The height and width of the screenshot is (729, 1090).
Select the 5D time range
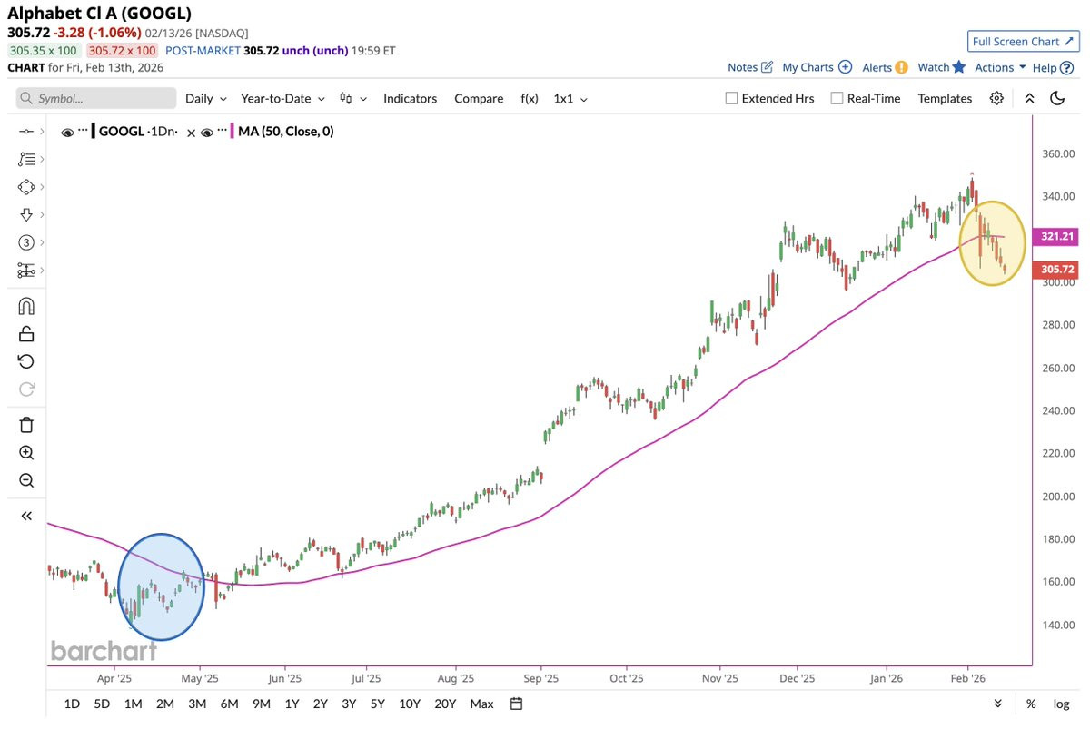[103, 704]
